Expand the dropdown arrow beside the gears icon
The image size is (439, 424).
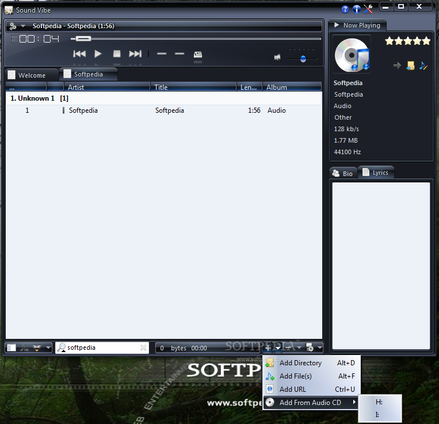[23, 26]
